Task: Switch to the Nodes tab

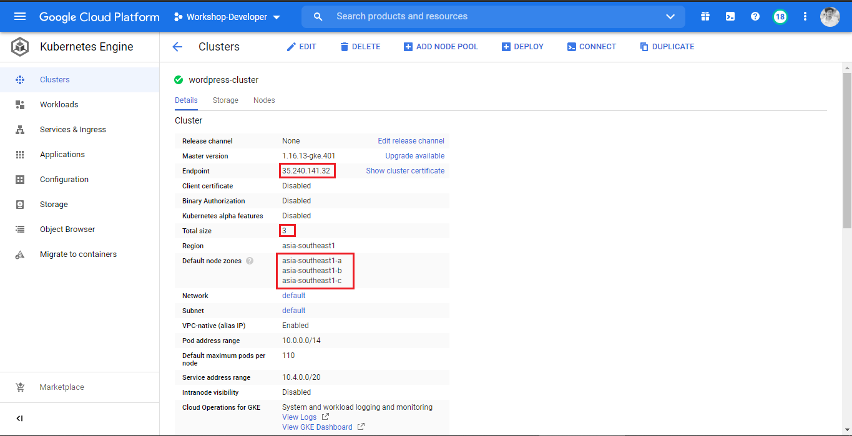Action: click(x=264, y=100)
